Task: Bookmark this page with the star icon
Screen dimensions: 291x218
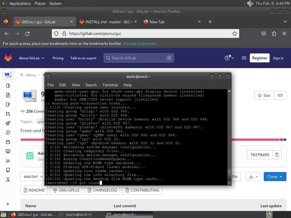Action: [x=234, y=33]
